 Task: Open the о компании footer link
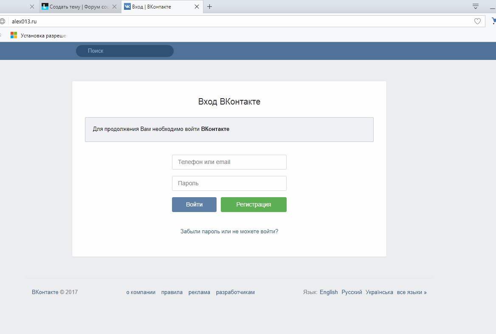pos(141,292)
